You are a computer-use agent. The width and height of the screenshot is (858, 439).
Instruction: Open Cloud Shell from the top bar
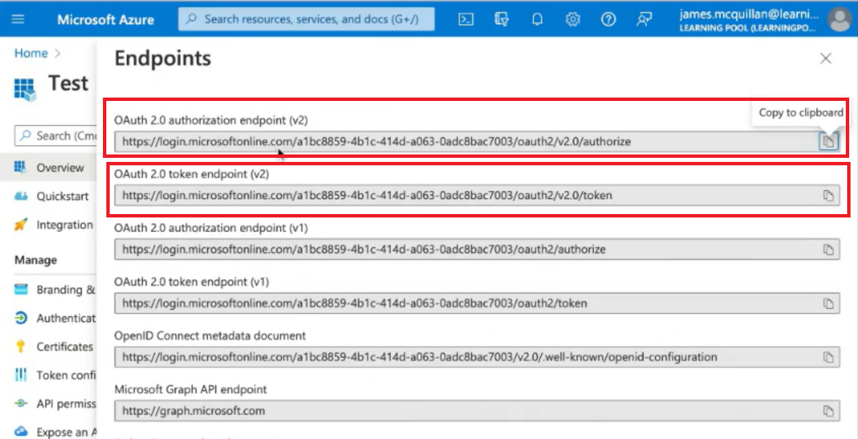466,19
